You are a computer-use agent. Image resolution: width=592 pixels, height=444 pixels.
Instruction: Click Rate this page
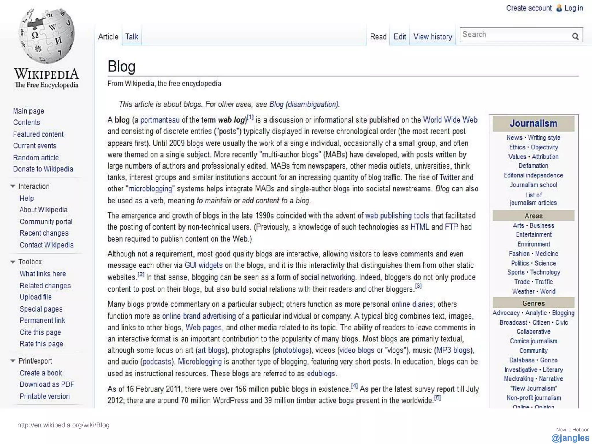click(41, 344)
